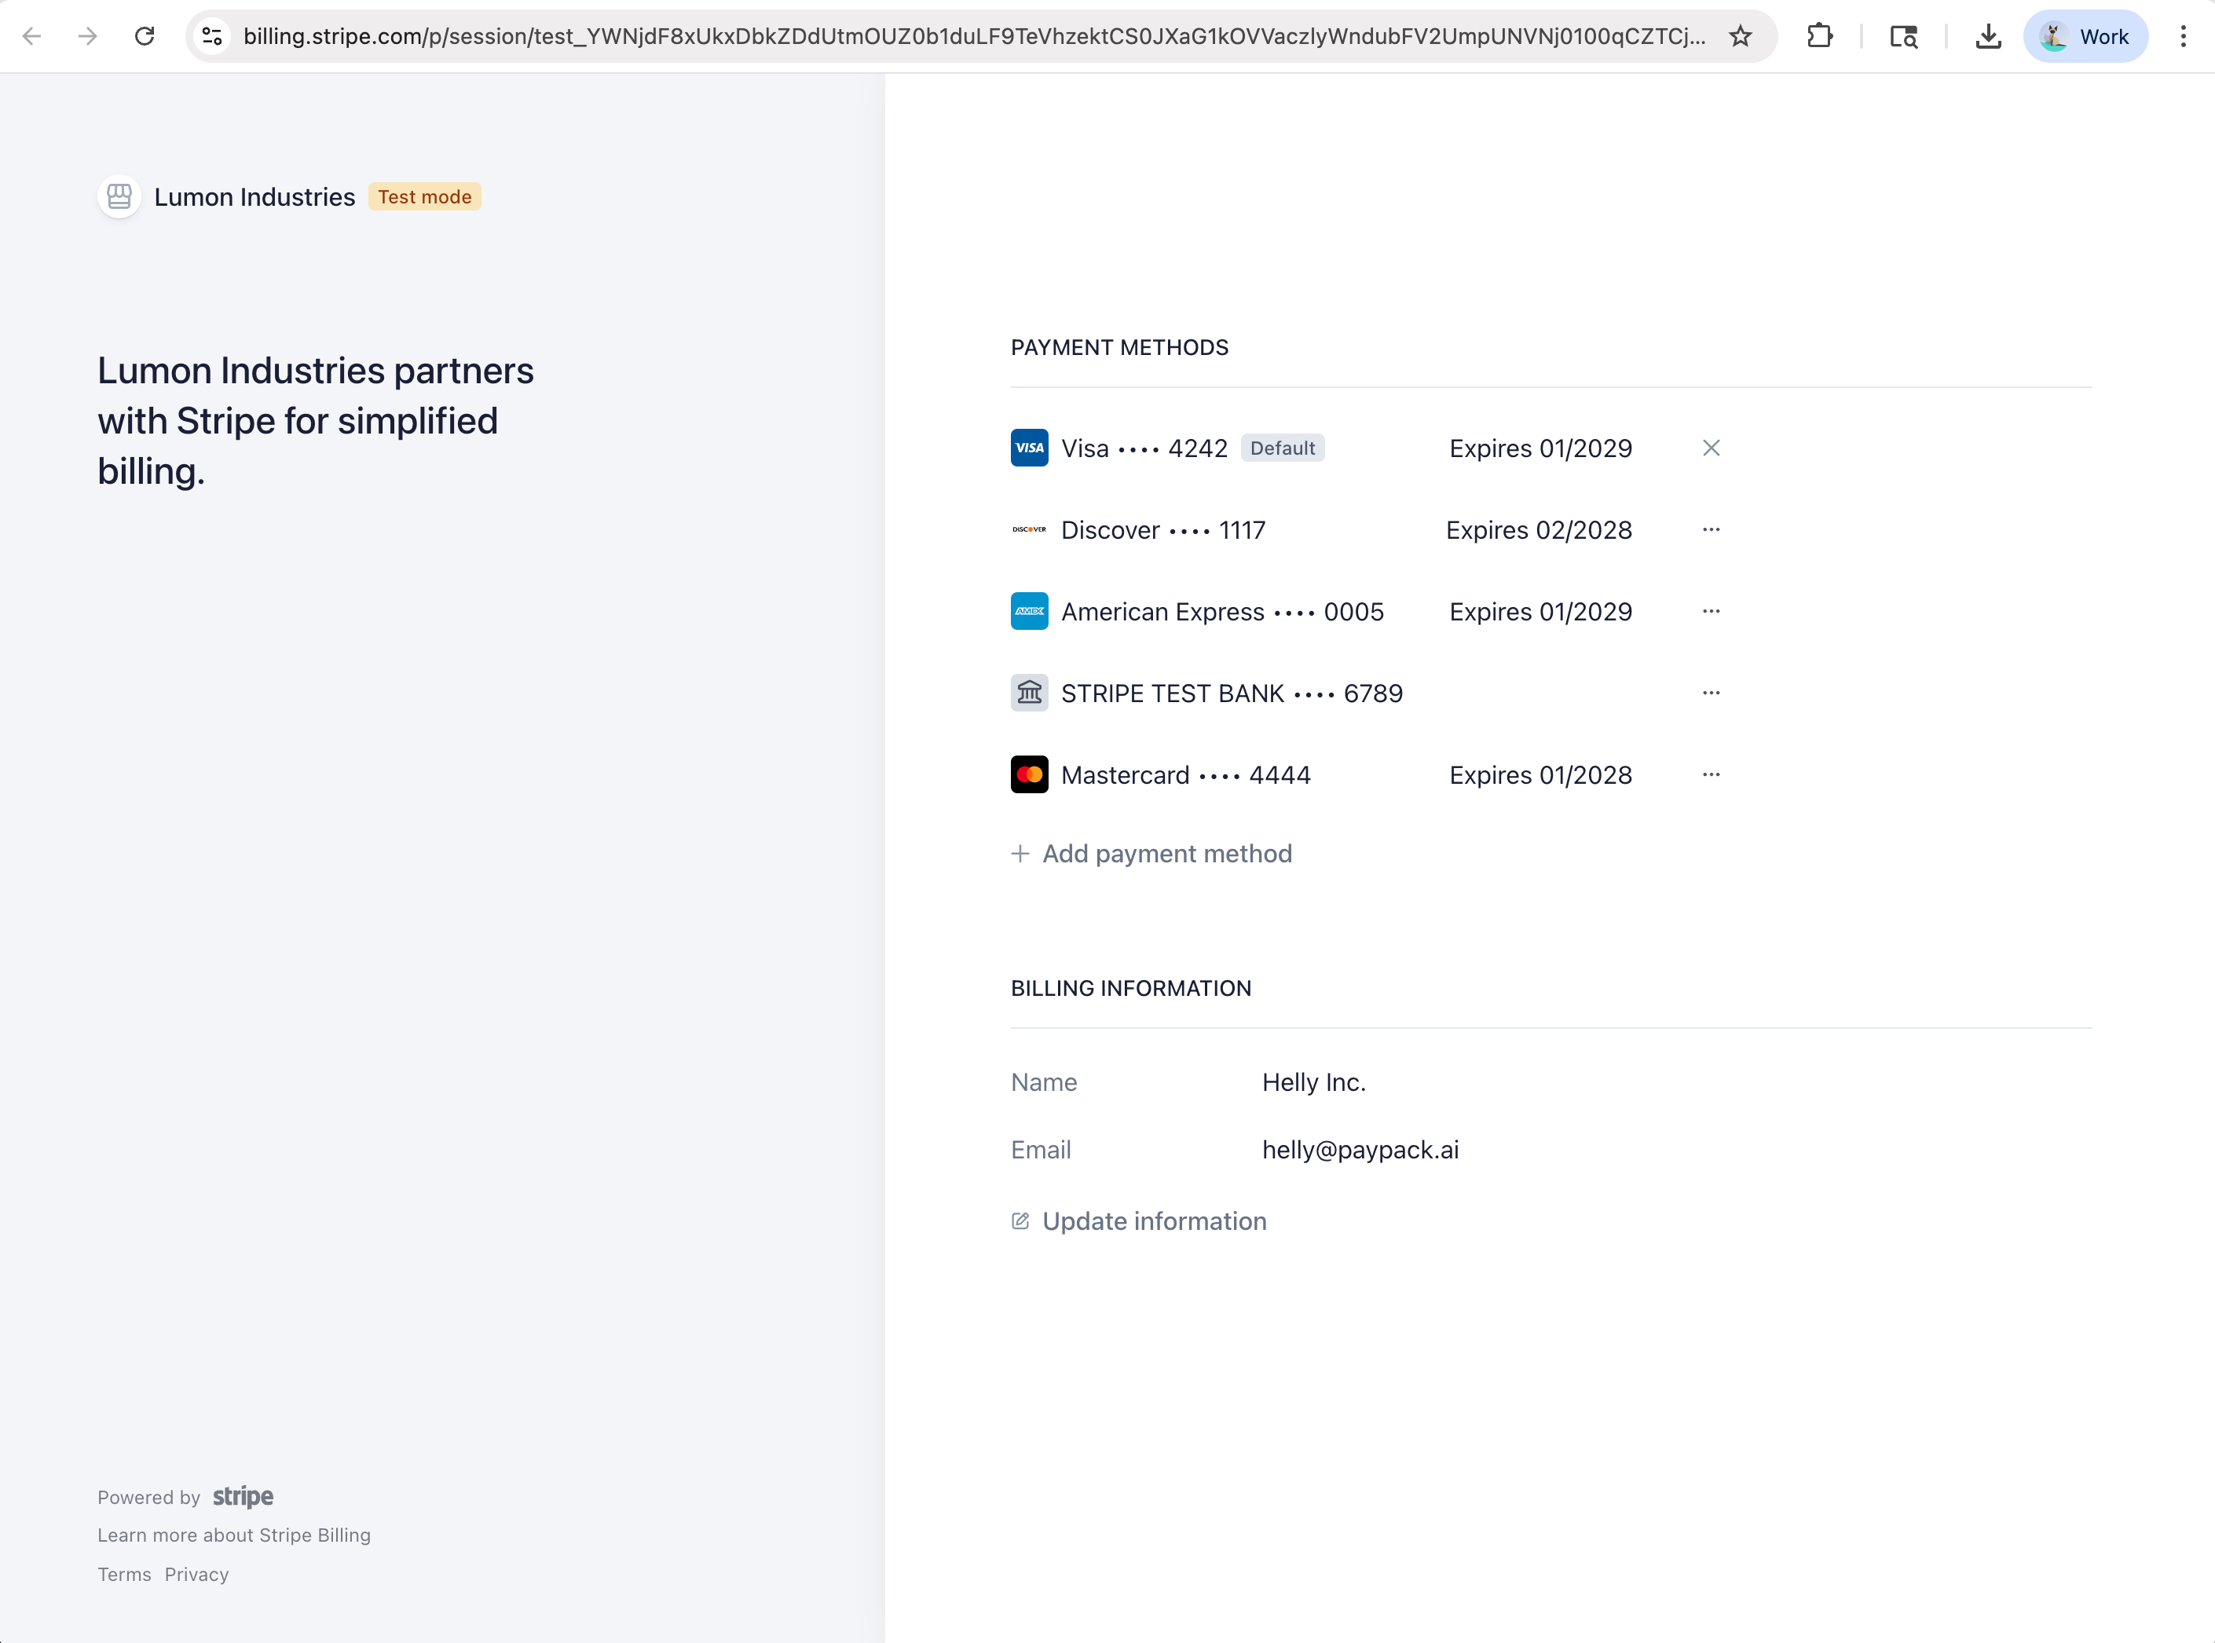Viewport: 2215px width, 1643px height.
Task: Open the Chrome three-dot menu
Action: click(x=2183, y=36)
